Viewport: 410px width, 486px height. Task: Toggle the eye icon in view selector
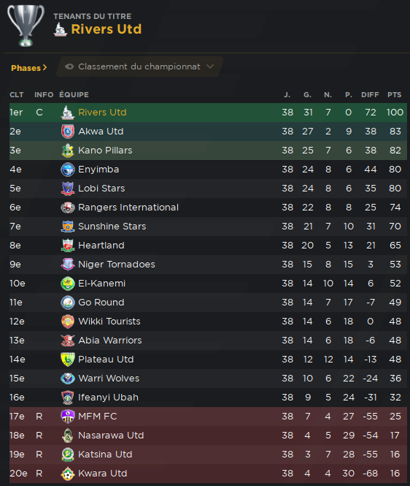pyautogui.click(x=69, y=67)
